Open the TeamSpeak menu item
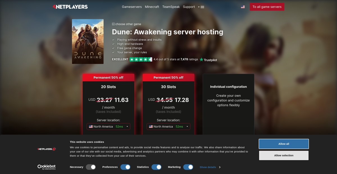 click(x=171, y=7)
